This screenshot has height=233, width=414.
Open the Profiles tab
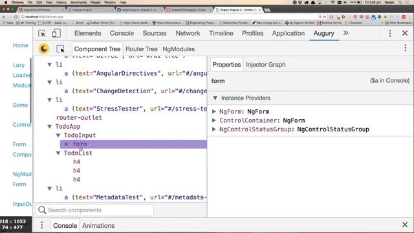(x=253, y=33)
